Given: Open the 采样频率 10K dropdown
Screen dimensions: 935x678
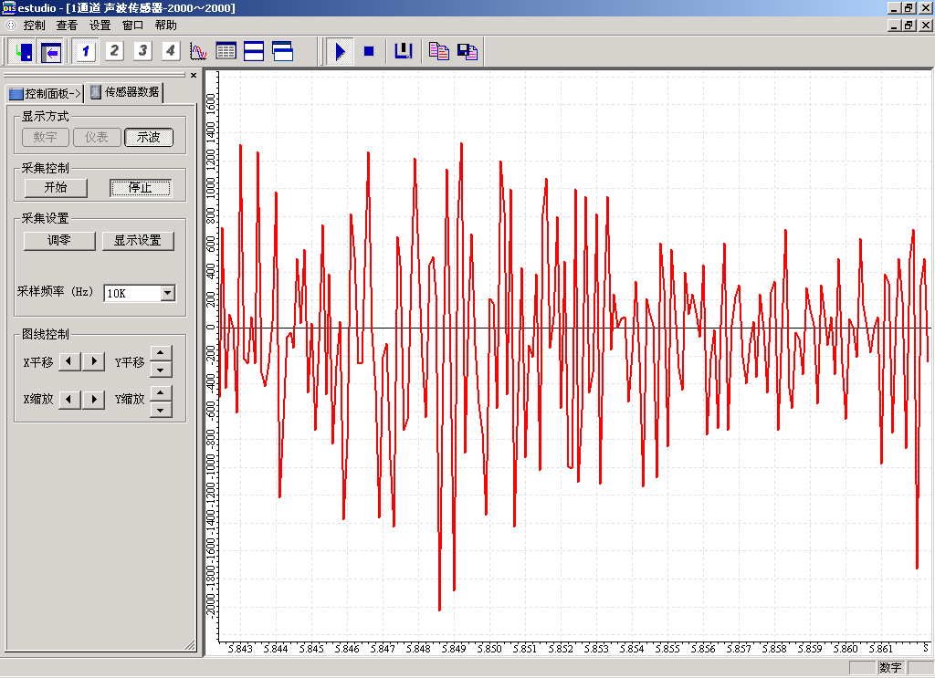Looking at the screenshot, I should 167,293.
